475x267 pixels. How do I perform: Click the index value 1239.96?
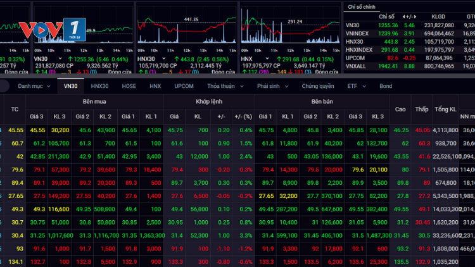(x=388, y=34)
